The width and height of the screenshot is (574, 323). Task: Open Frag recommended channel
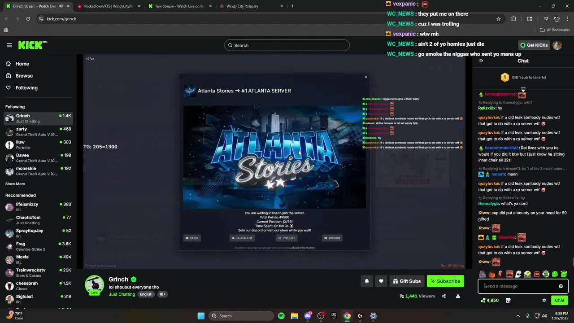click(38, 246)
